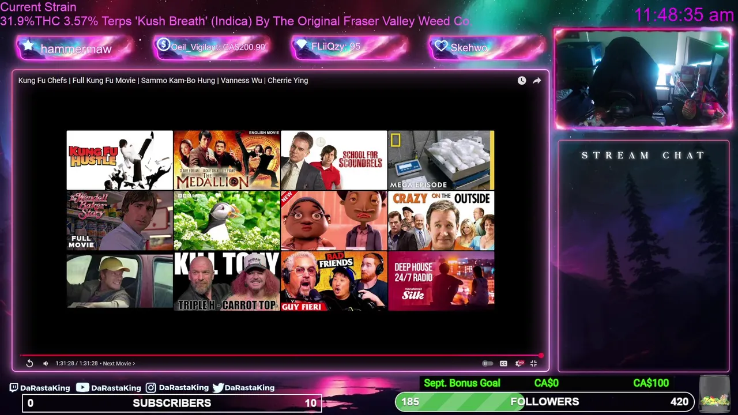Click the Kung Fu Chefs video title
This screenshot has height=415, width=738.
pos(163,81)
